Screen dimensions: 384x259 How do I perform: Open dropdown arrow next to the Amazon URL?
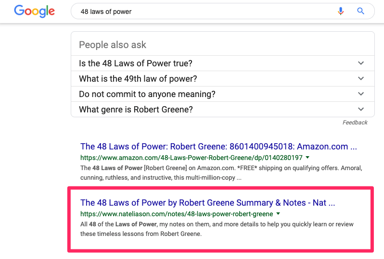point(307,158)
